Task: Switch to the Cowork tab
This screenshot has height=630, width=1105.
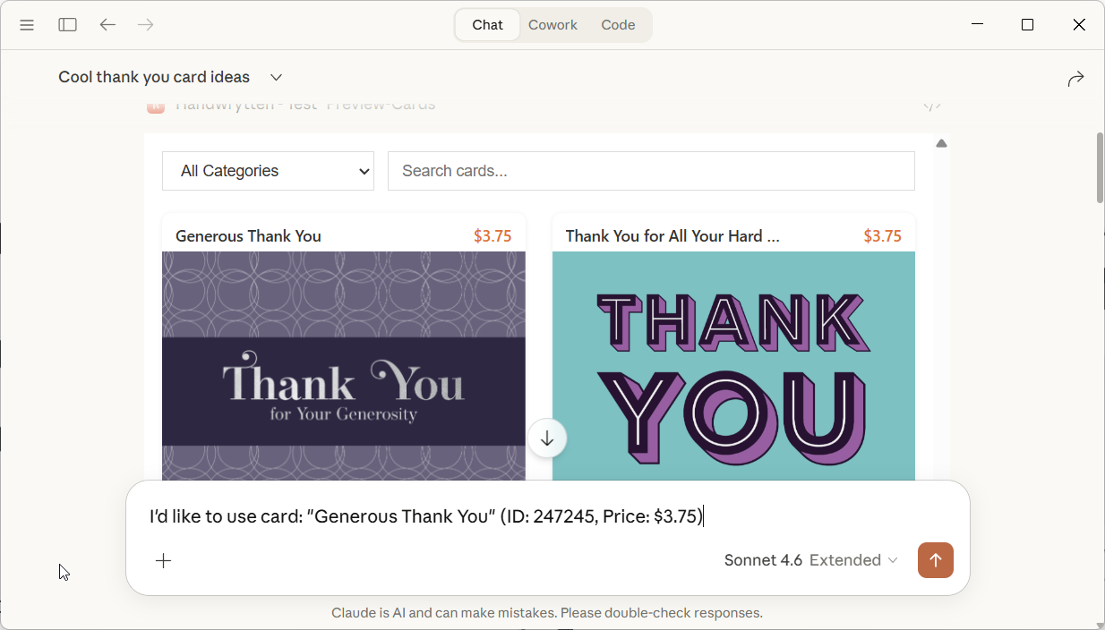Action: pos(552,25)
